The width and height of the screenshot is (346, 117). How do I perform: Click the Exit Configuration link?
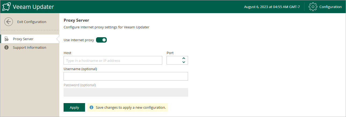point(32,22)
